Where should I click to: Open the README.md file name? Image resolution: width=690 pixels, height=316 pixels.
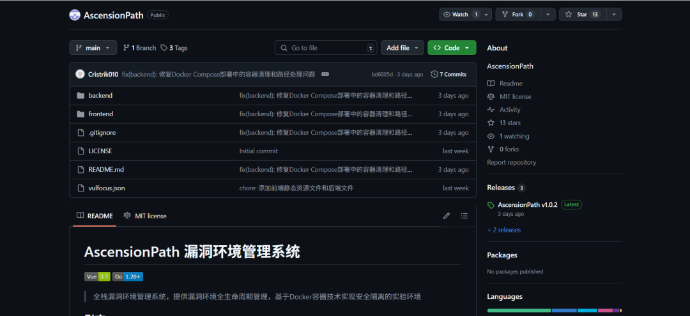pyautogui.click(x=106, y=169)
